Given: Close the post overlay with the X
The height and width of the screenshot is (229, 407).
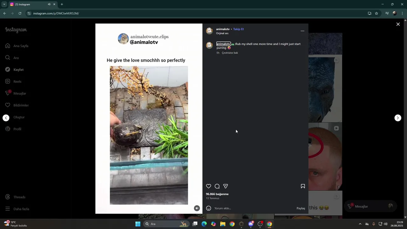Looking at the screenshot, I should [398, 24].
